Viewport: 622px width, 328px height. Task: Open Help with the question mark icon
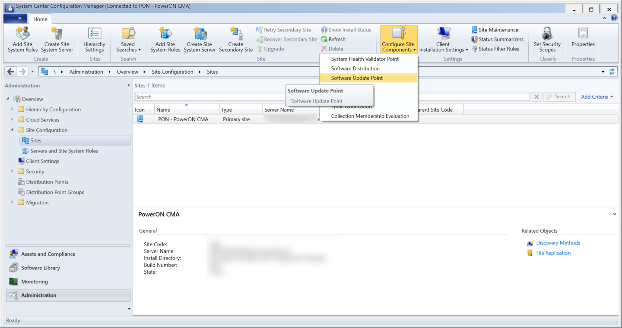[x=614, y=18]
